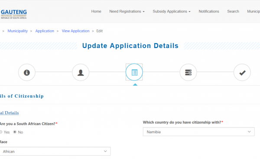Click the underlined Details section link
Image resolution: width=260 pixels, height=160 pixels.
point(9,113)
